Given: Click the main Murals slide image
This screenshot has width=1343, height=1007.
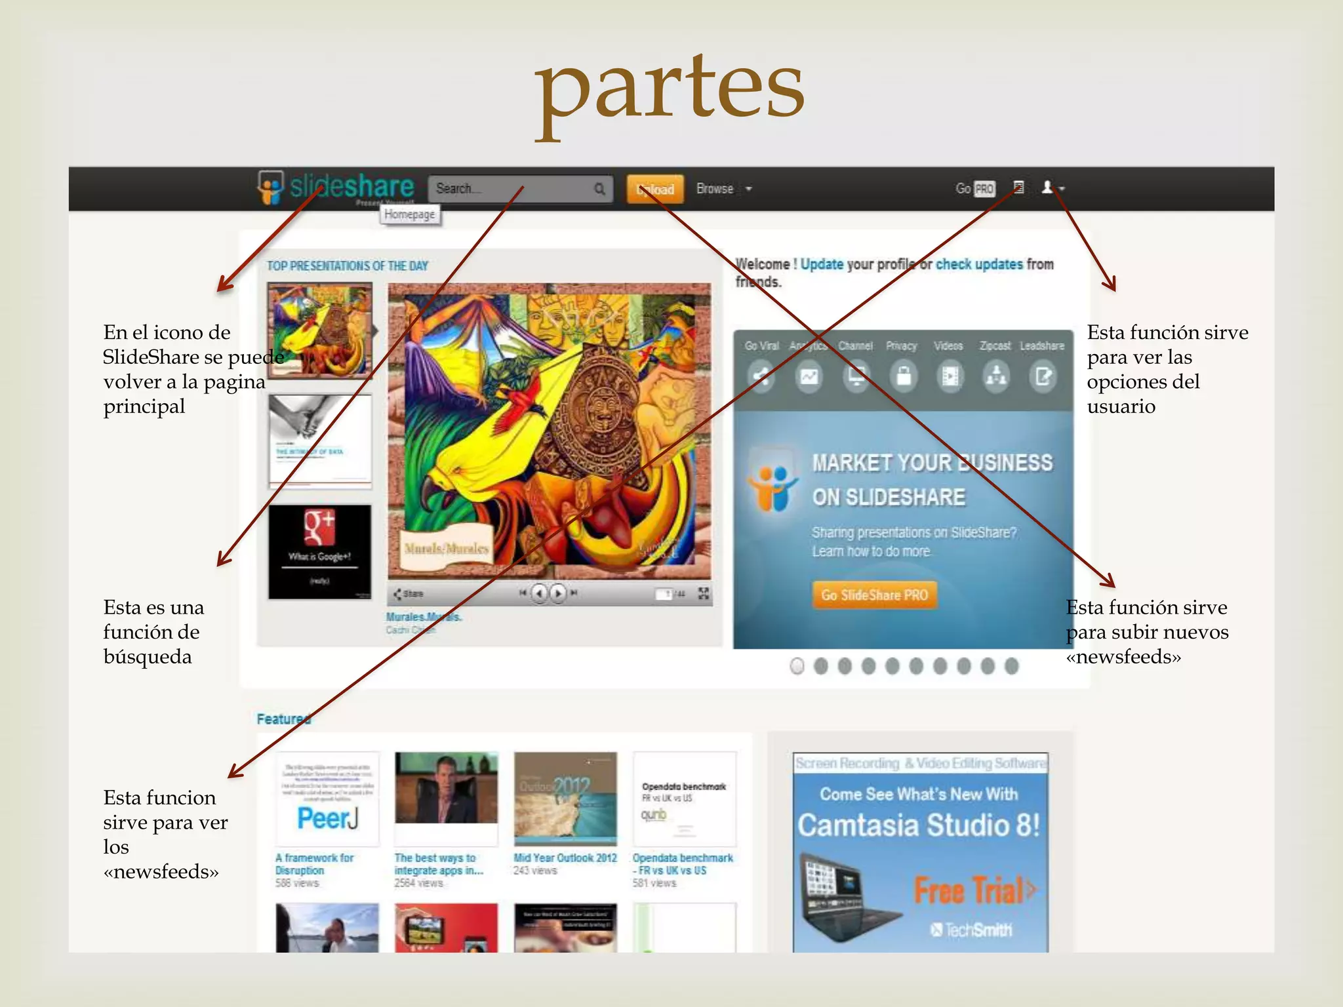Looking at the screenshot, I should (x=549, y=431).
